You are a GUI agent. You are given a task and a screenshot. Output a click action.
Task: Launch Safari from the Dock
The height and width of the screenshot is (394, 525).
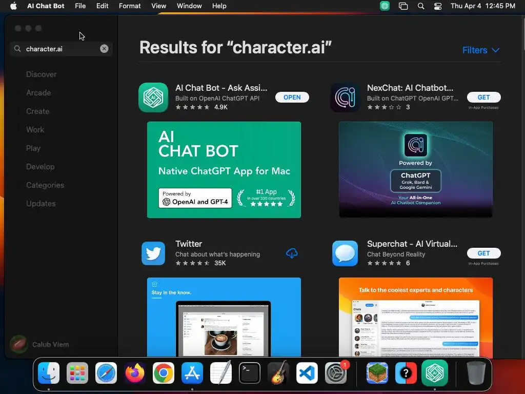click(x=106, y=373)
